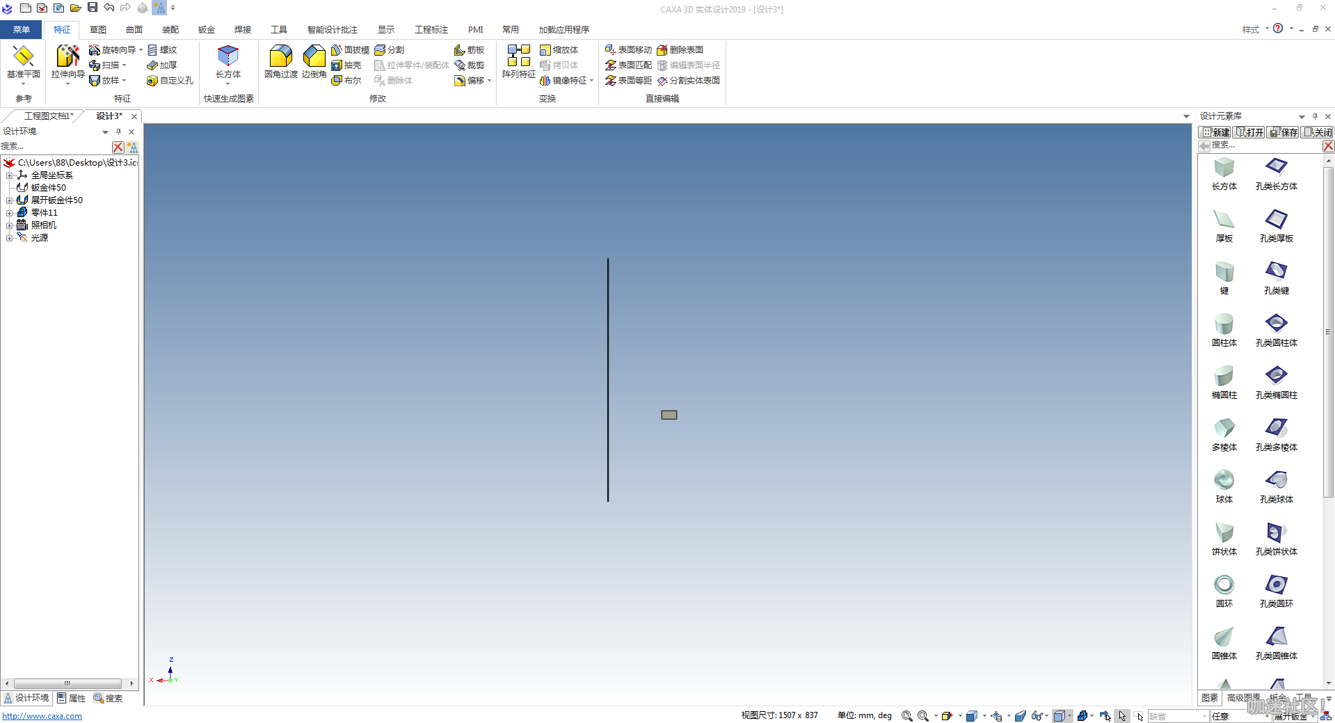Viewport: 1335px width, 723px height.
Task: Choose the 放样 loft tool
Action: (104, 81)
